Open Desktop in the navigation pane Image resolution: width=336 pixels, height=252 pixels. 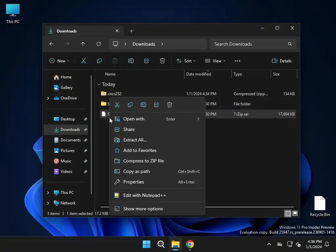pos(66,119)
